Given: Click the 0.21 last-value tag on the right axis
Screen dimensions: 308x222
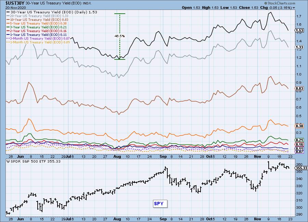Looking at the screenshot, I should [x=299, y=140].
